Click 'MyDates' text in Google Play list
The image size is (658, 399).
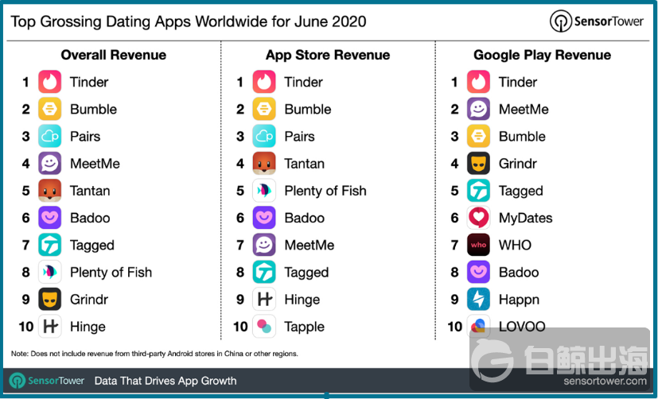coord(525,219)
